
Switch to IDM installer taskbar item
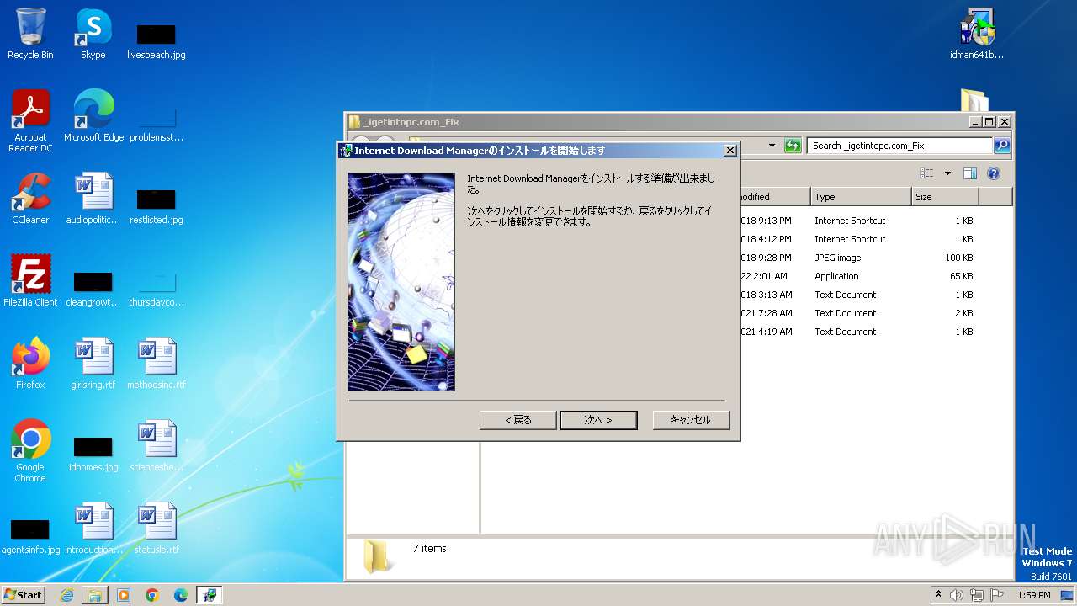pos(210,595)
